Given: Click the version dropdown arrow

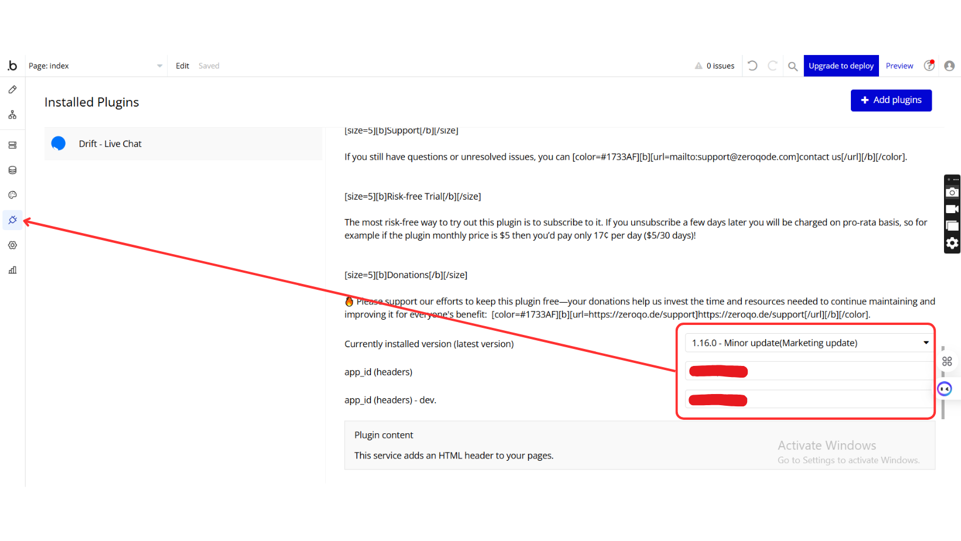Looking at the screenshot, I should pyautogui.click(x=926, y=343).
